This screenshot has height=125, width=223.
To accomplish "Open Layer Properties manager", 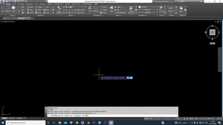I will point(59,10).
